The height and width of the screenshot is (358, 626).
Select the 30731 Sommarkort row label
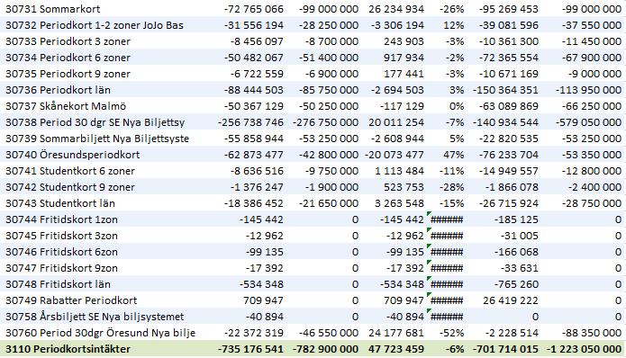click(53, 9)
